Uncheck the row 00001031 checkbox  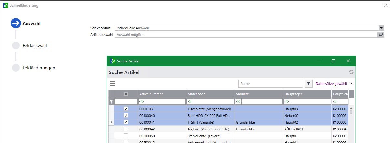pyautogui.click(x=126, y=109)
